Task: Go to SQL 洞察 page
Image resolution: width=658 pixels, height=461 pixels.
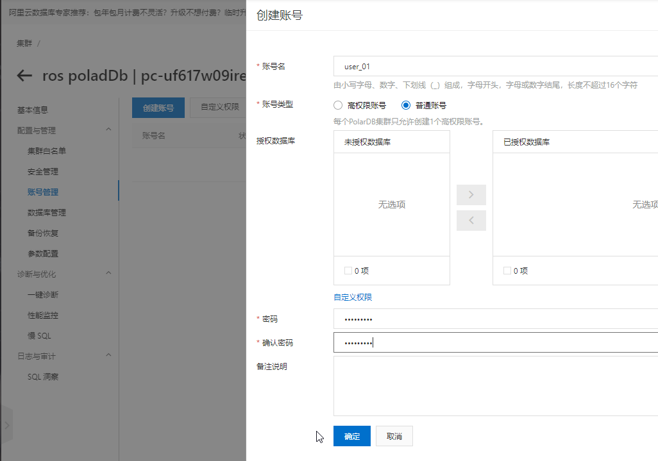Action: [43, 376]
